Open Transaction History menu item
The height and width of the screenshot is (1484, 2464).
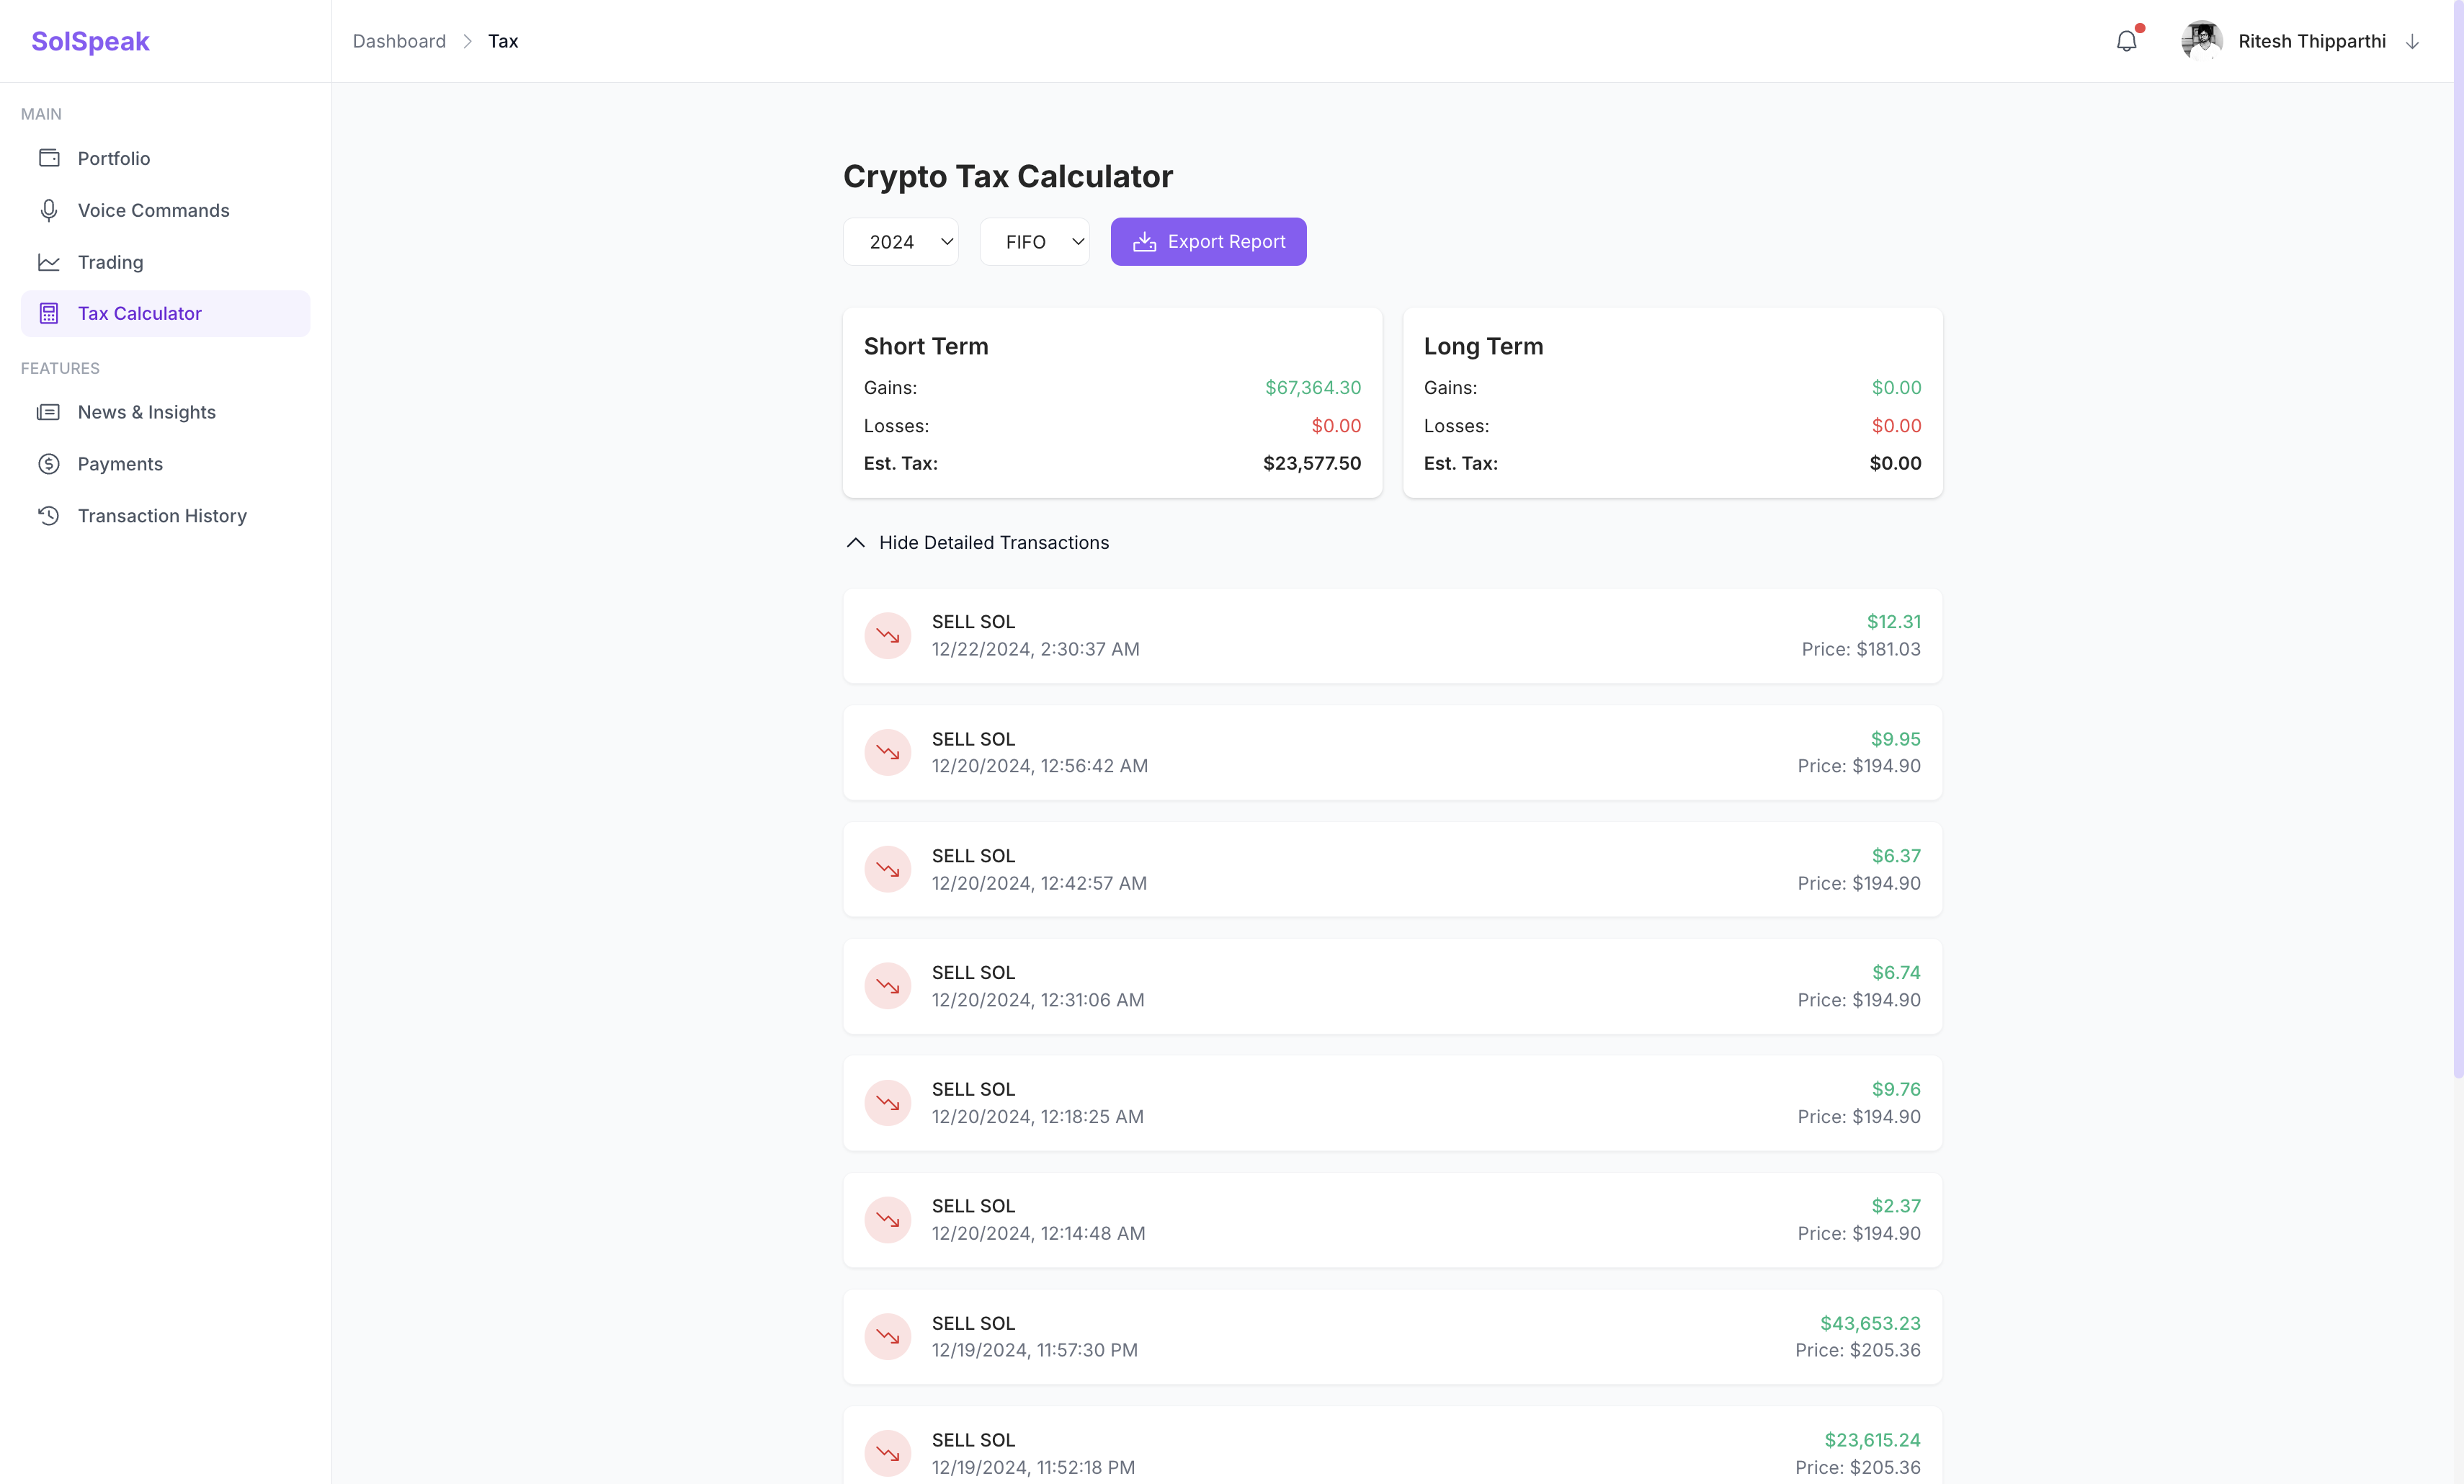coord(162,516)
